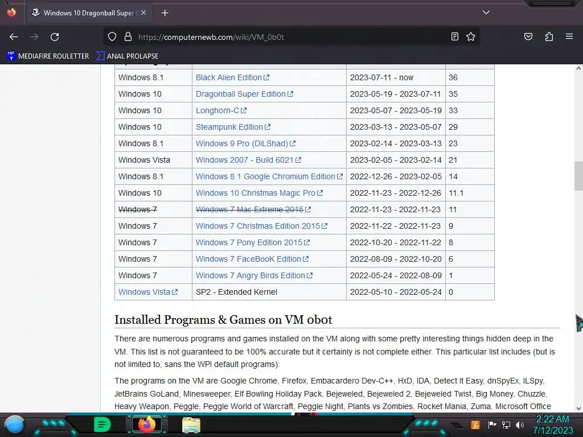
Task: Open the taskbar clock showing 2:22 AM
Action: [553, 424]
